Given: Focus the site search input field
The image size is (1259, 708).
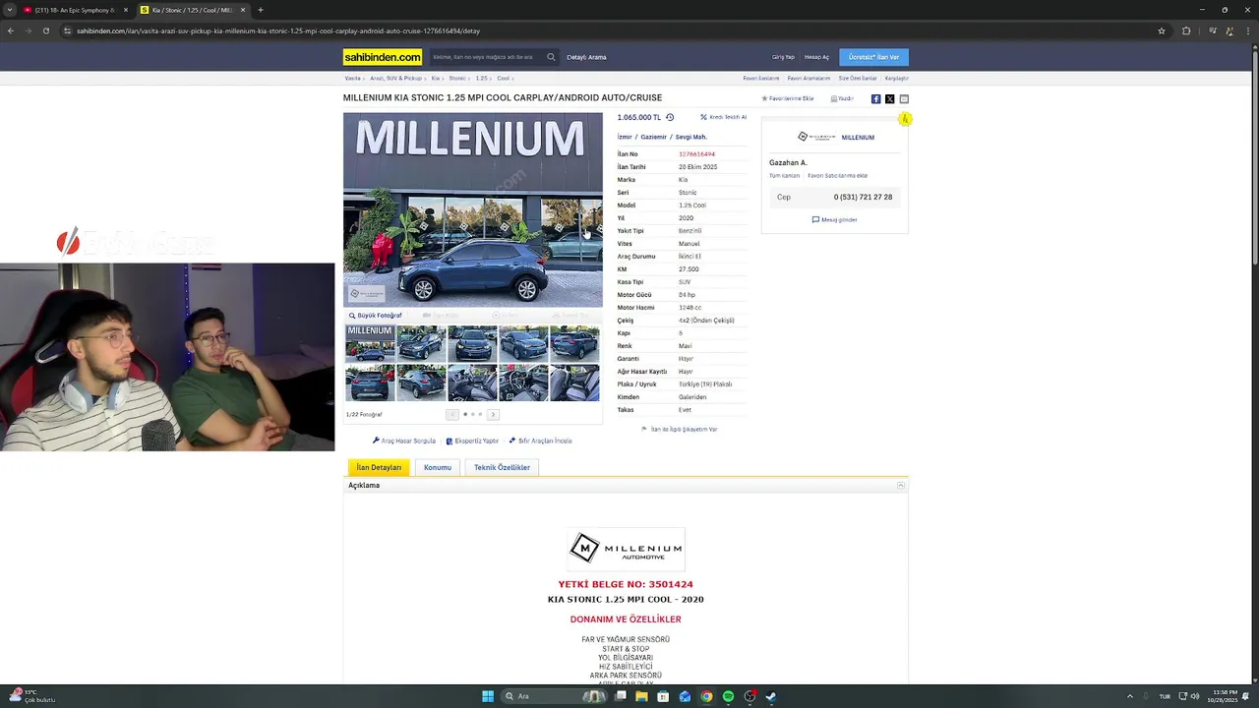Looking at the screenshot, I should [488, 57].
